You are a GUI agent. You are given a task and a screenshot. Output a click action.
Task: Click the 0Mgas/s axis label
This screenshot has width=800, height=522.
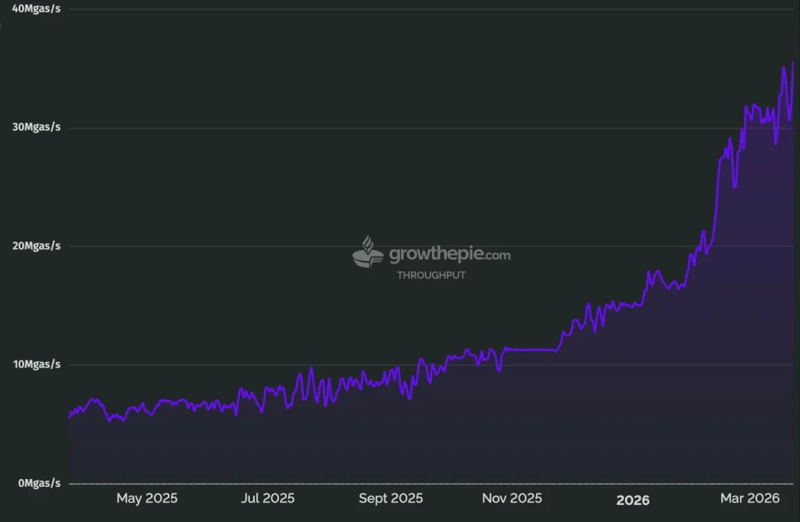(37, 482)
